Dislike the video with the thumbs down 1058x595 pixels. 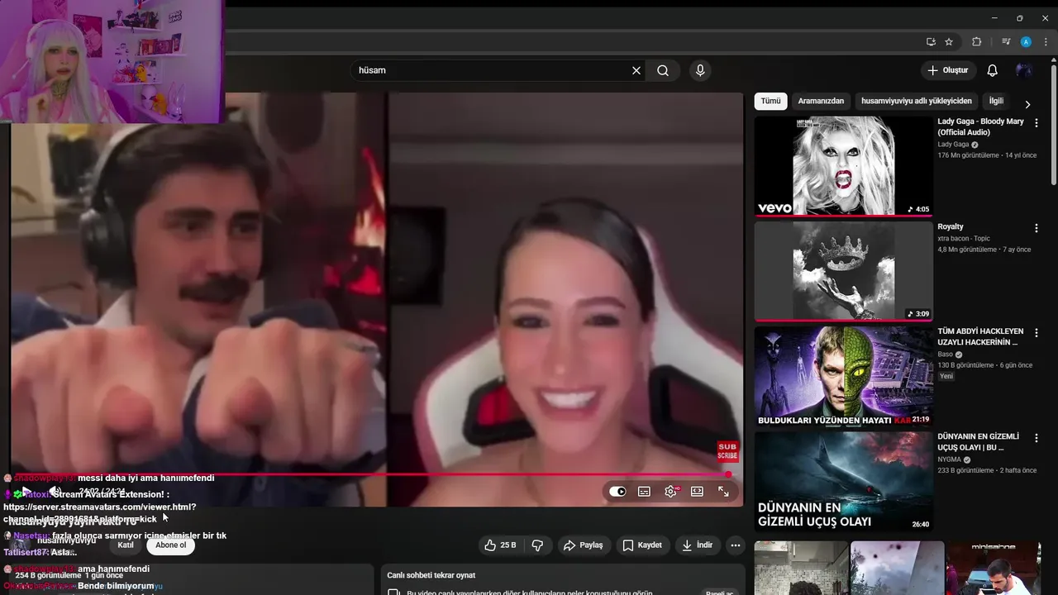pyautogui.click(x=538, y=545)
